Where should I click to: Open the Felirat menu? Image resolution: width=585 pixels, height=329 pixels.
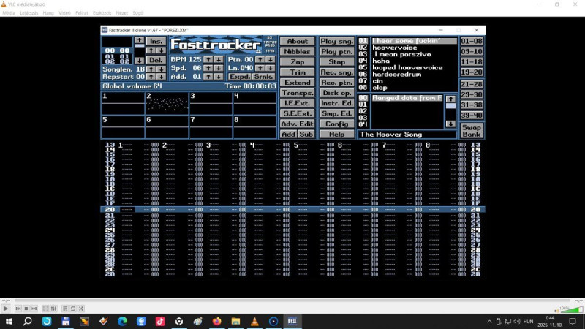click(82, 12)
